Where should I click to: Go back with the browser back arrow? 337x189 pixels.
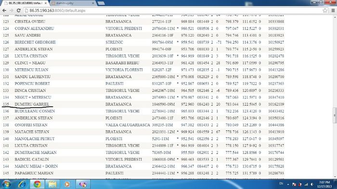pos(4,10)
